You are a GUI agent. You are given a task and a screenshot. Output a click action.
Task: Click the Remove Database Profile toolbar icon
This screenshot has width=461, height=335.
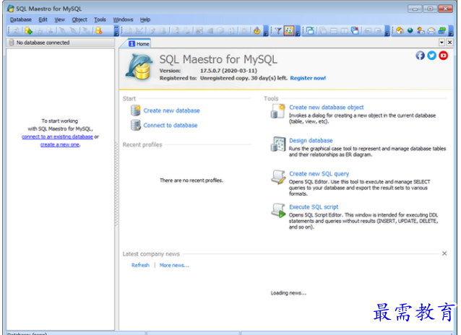[x=99, y=30]
